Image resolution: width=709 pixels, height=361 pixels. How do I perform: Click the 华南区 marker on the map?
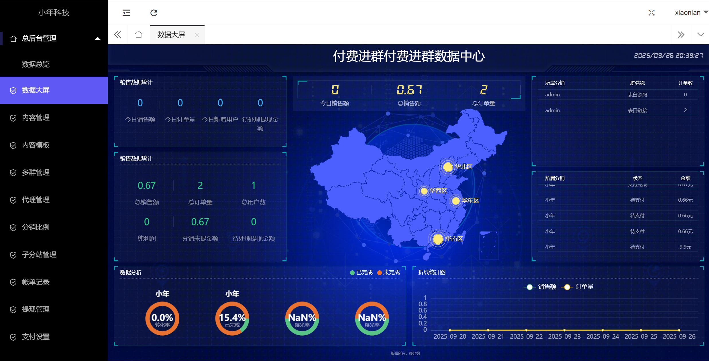click(x=438, y=239)
